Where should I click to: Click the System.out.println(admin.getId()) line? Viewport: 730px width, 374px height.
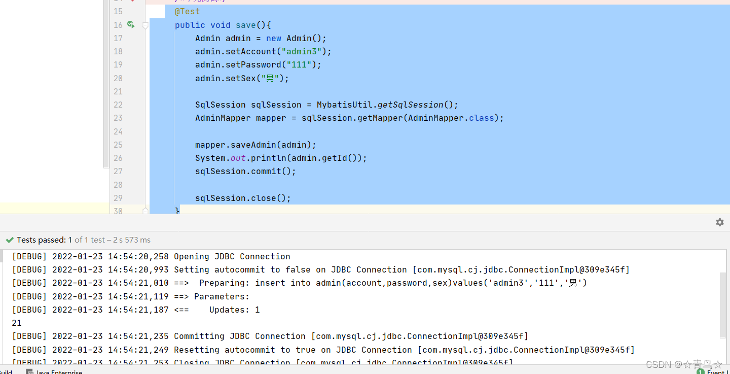[281, 158]
